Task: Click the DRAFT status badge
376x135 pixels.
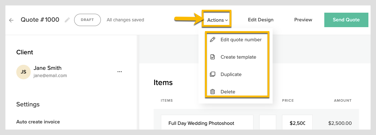Action: (87, 20)
